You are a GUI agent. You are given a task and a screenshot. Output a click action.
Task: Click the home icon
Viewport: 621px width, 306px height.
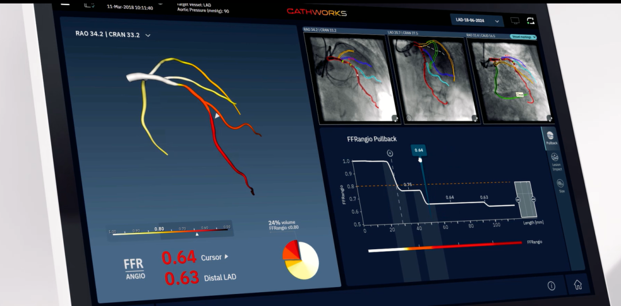tap(578, 285)
